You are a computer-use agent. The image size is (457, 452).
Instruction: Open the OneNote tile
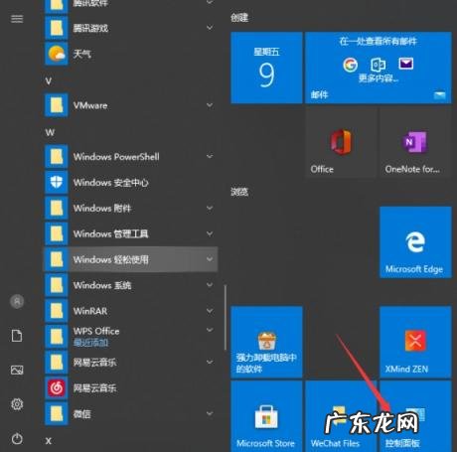click(x=415, y=142)
